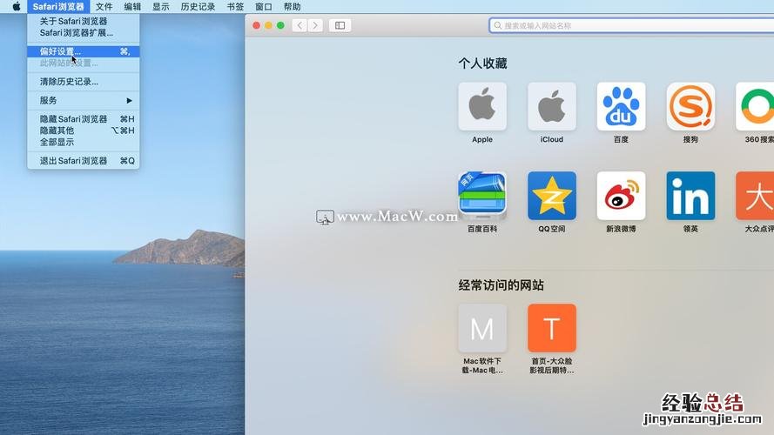The height and width of the screenshot is (435, 774).
Task: Open the 搜狗 favorite icon
Action: click(690, 106)
